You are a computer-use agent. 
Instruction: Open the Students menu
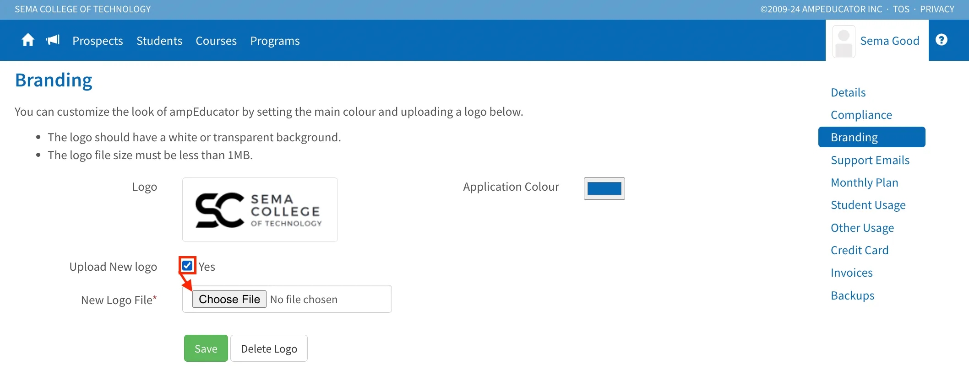pos(159,41)
